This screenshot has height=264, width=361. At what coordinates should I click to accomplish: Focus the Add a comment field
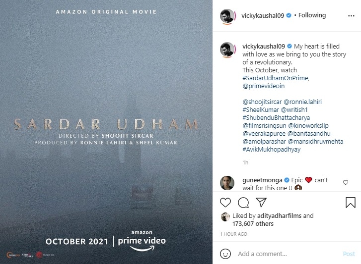click(288, 254)
